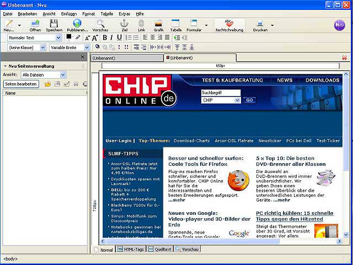This screenshot has width=353, height=265.
Task: Switch to the Quelltext view tab
Action: tap(160, 249)
